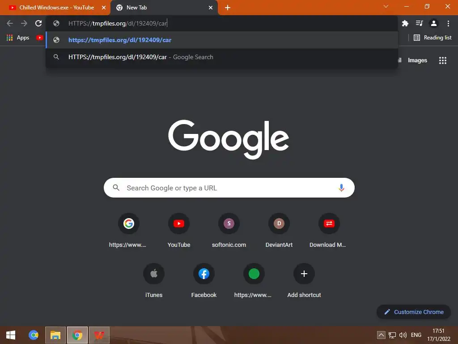The image size is (458, 344).
Task: Close the New Tab tab
Action: coord(210,8)
